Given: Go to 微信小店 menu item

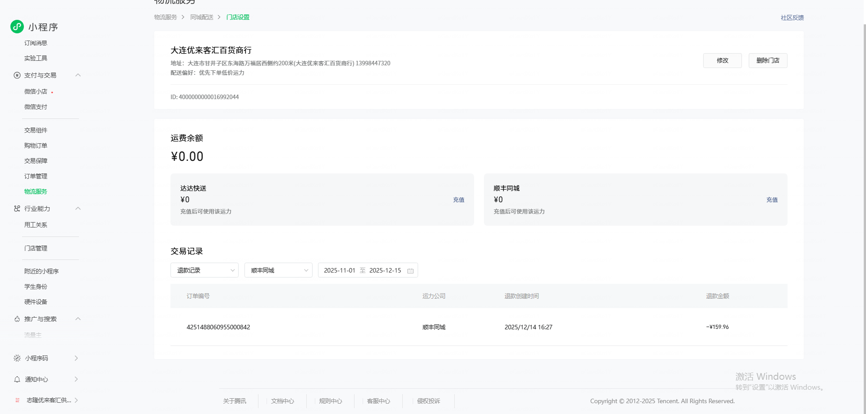Looking at the screenshot, I should [x=36, y=91].
